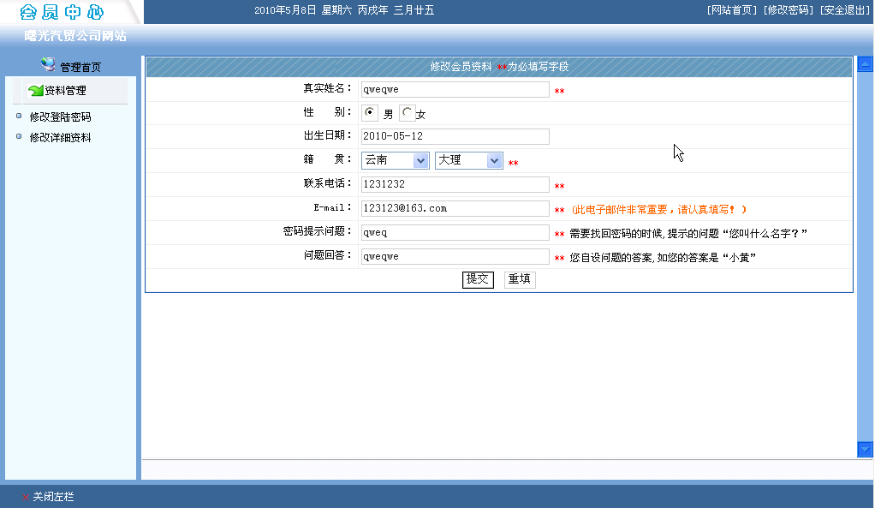
Task: Reset the form with 重填 button
Action: (x=520, y=279)
